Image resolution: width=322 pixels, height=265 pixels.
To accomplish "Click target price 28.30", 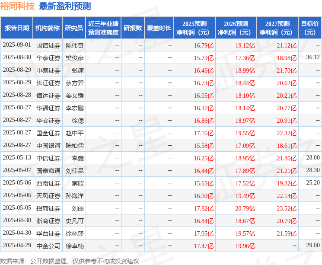I will pos(313,170).
